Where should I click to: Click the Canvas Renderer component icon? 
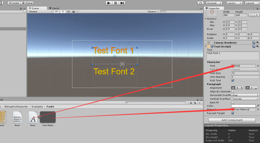pyautogui.click(x=209, y=43)
